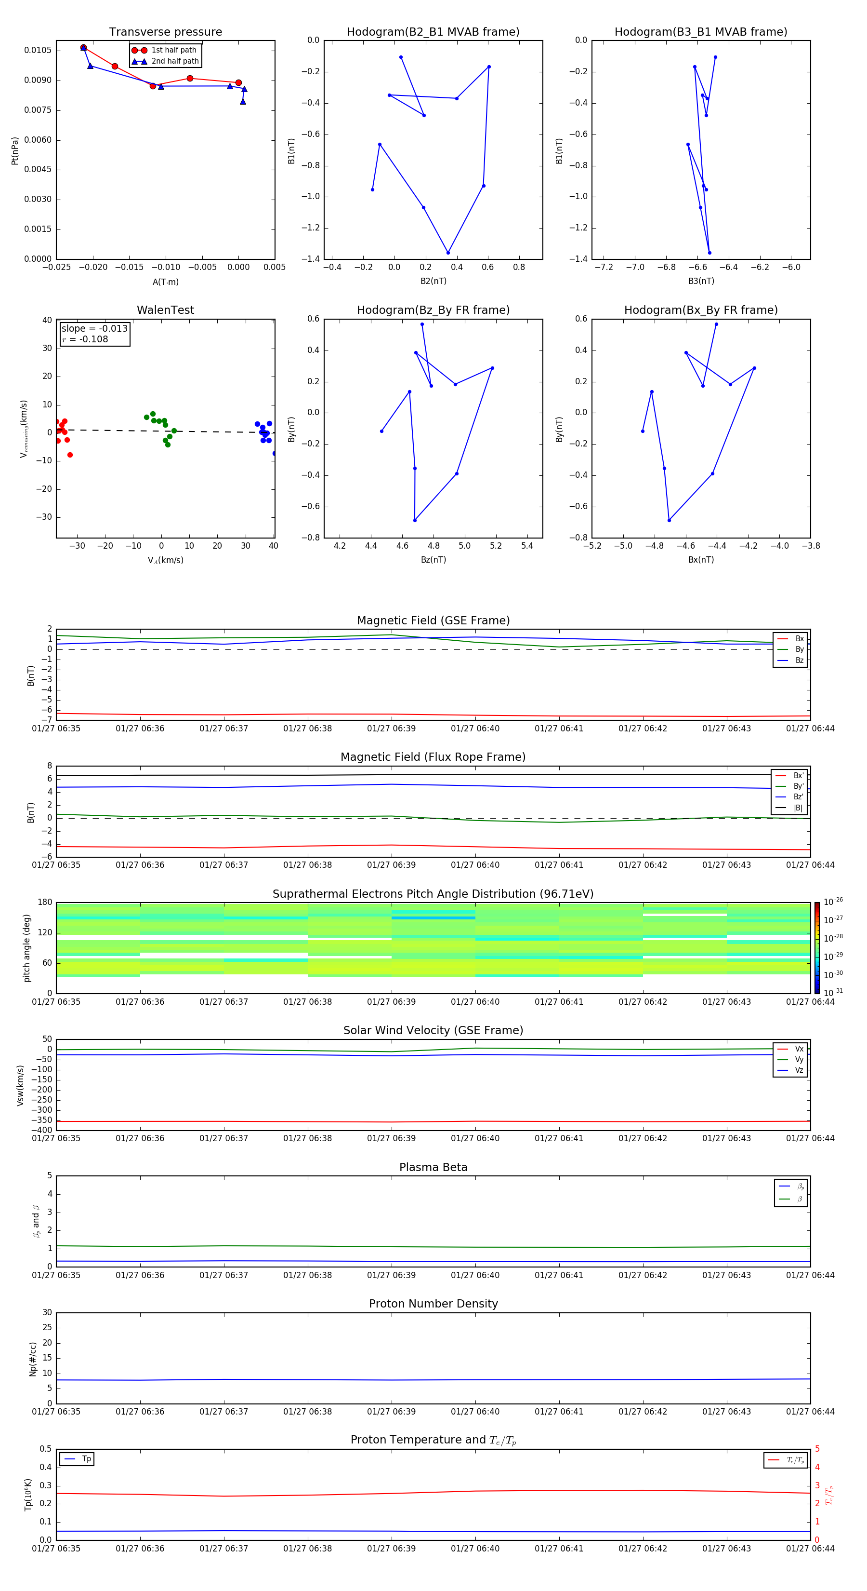
Task: Click the 'Bz(nT)' x-axis label
Action: coord(433,560)
